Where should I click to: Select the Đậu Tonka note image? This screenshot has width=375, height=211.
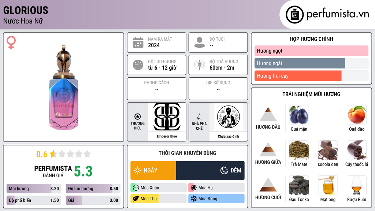299,185
